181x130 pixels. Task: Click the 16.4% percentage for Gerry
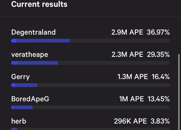(x=161, y=77)
